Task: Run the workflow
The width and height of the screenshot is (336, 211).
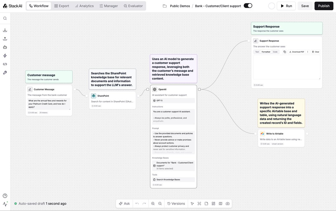Action: [x=286, y=6]
